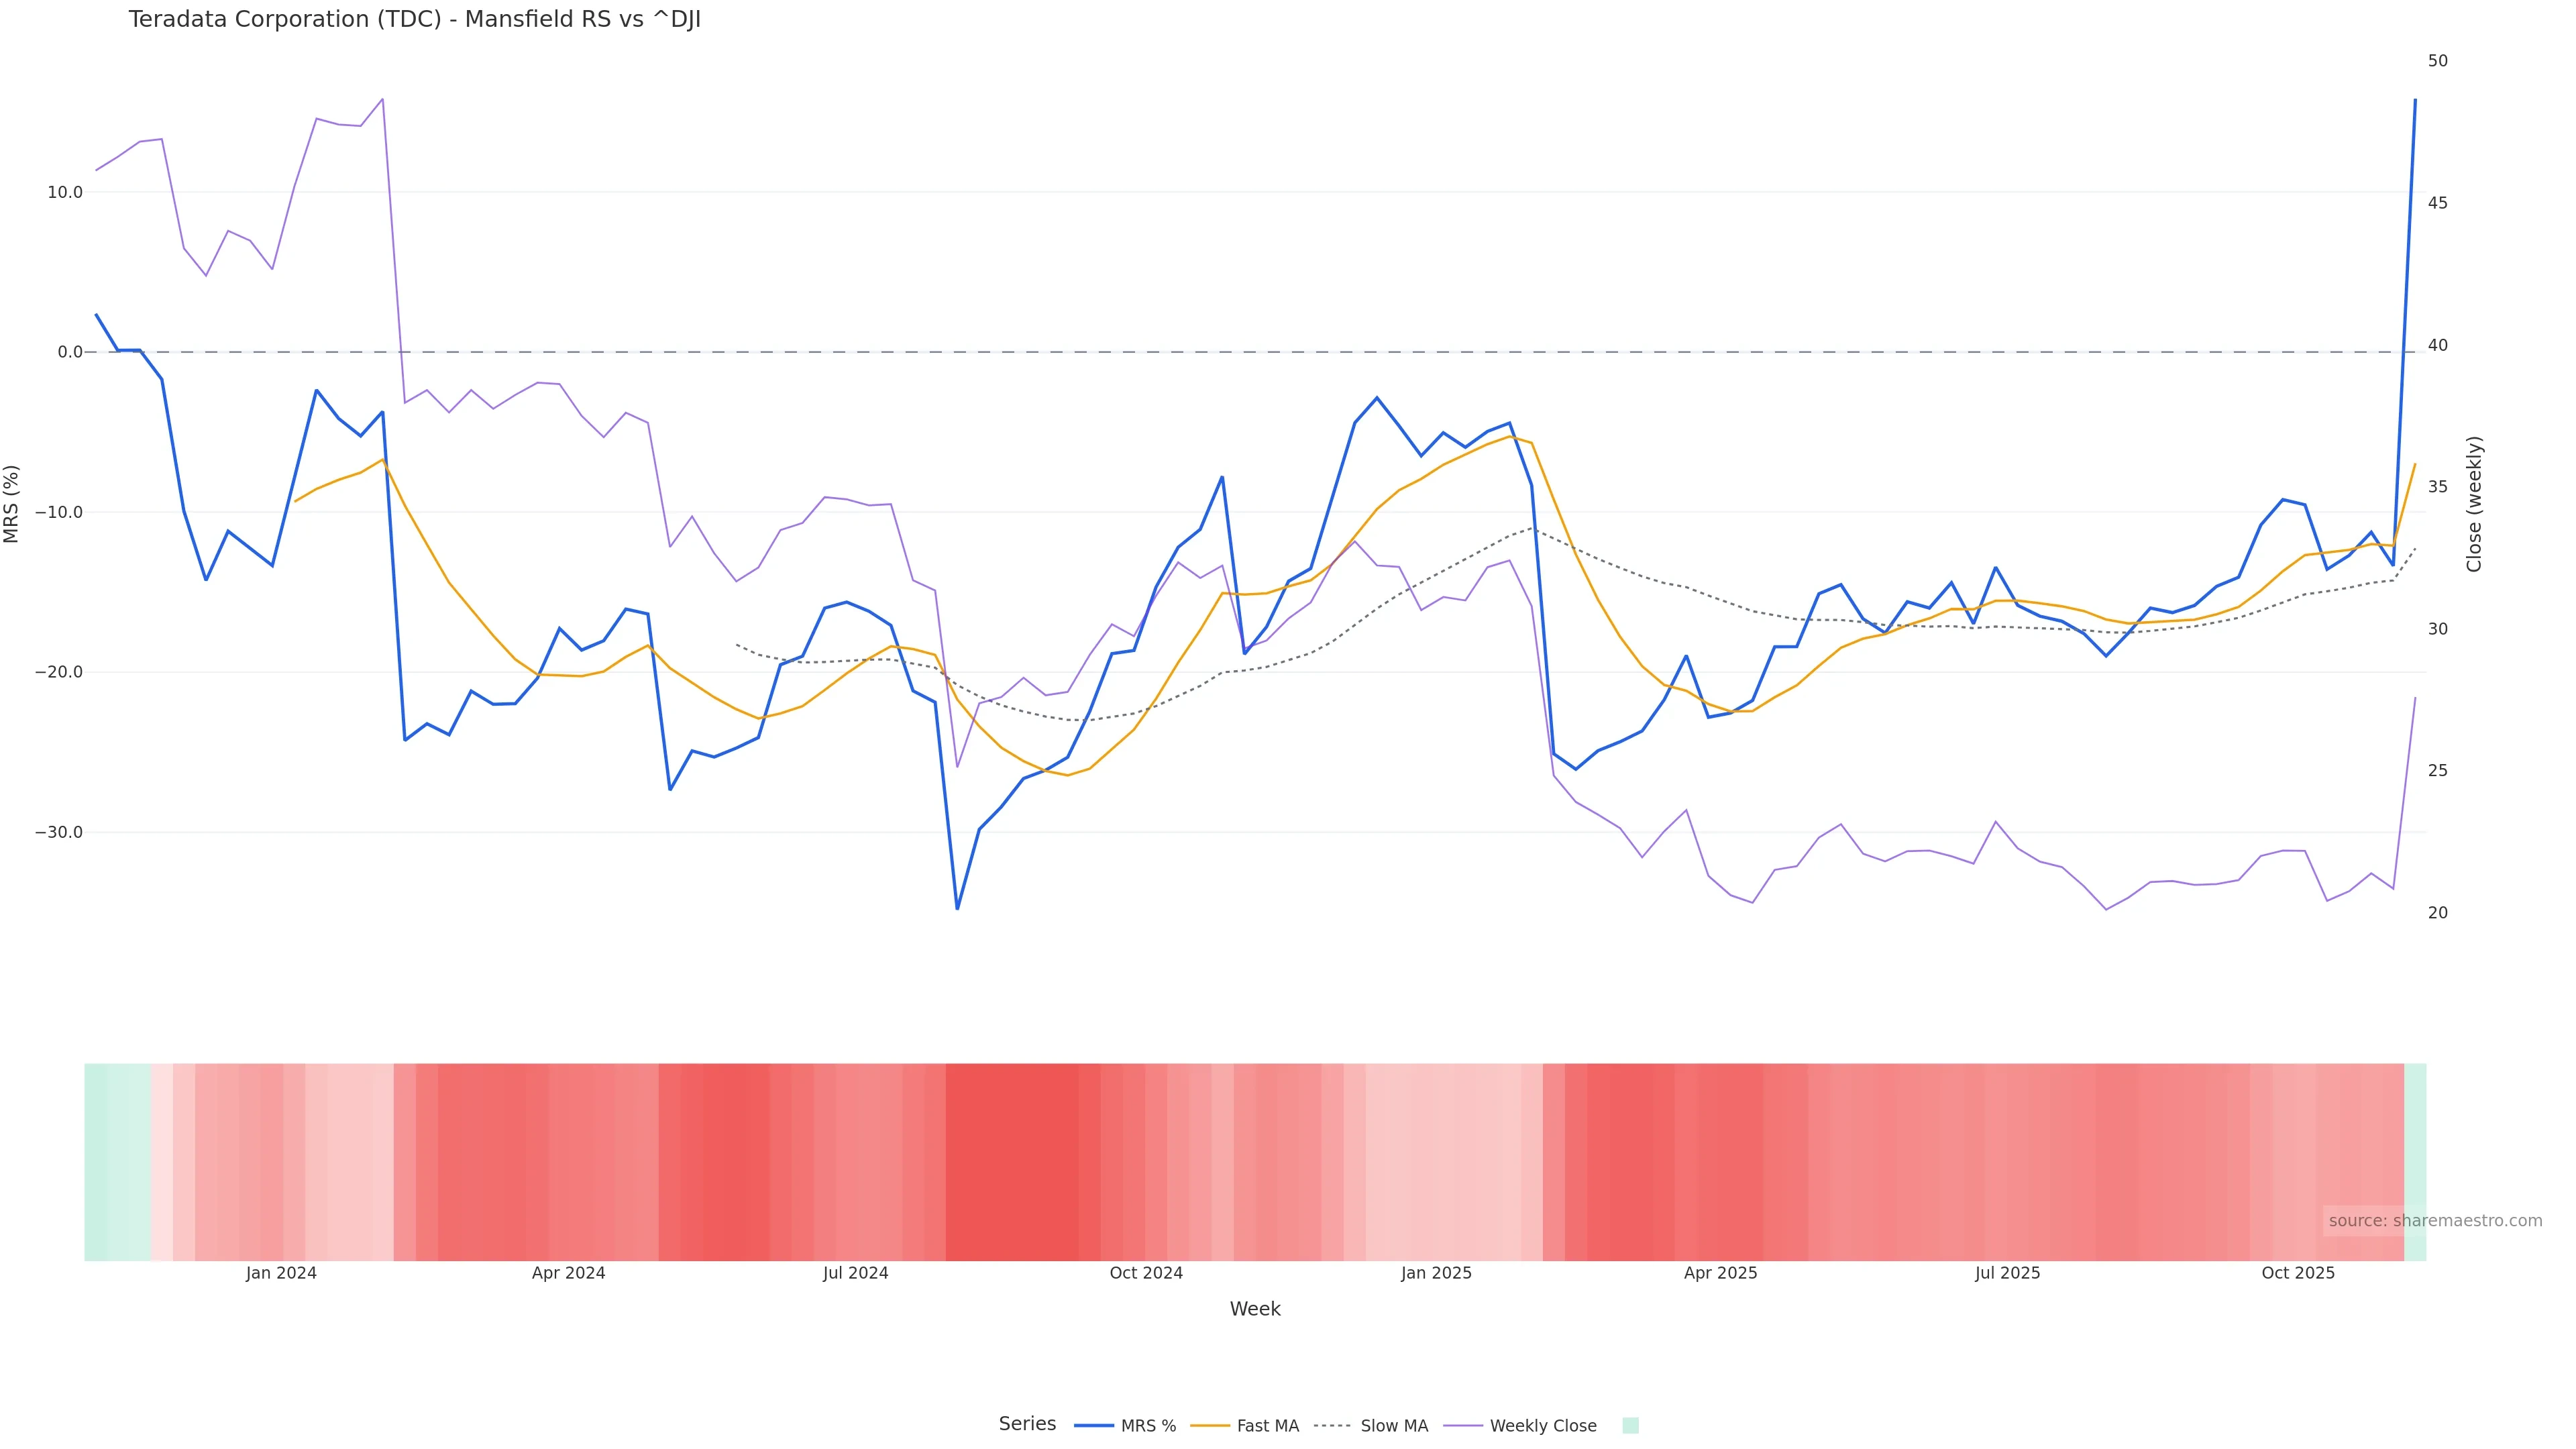
Task: Select the Close (weekly) axis title
Action: [2474, 504]
